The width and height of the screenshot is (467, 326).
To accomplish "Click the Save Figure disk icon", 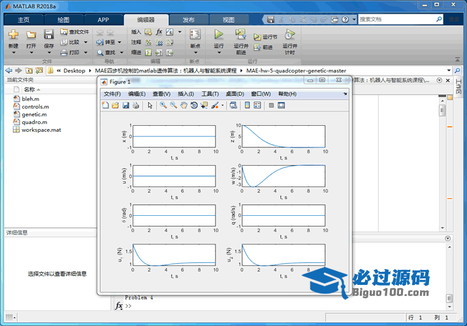I will [125, 105].
